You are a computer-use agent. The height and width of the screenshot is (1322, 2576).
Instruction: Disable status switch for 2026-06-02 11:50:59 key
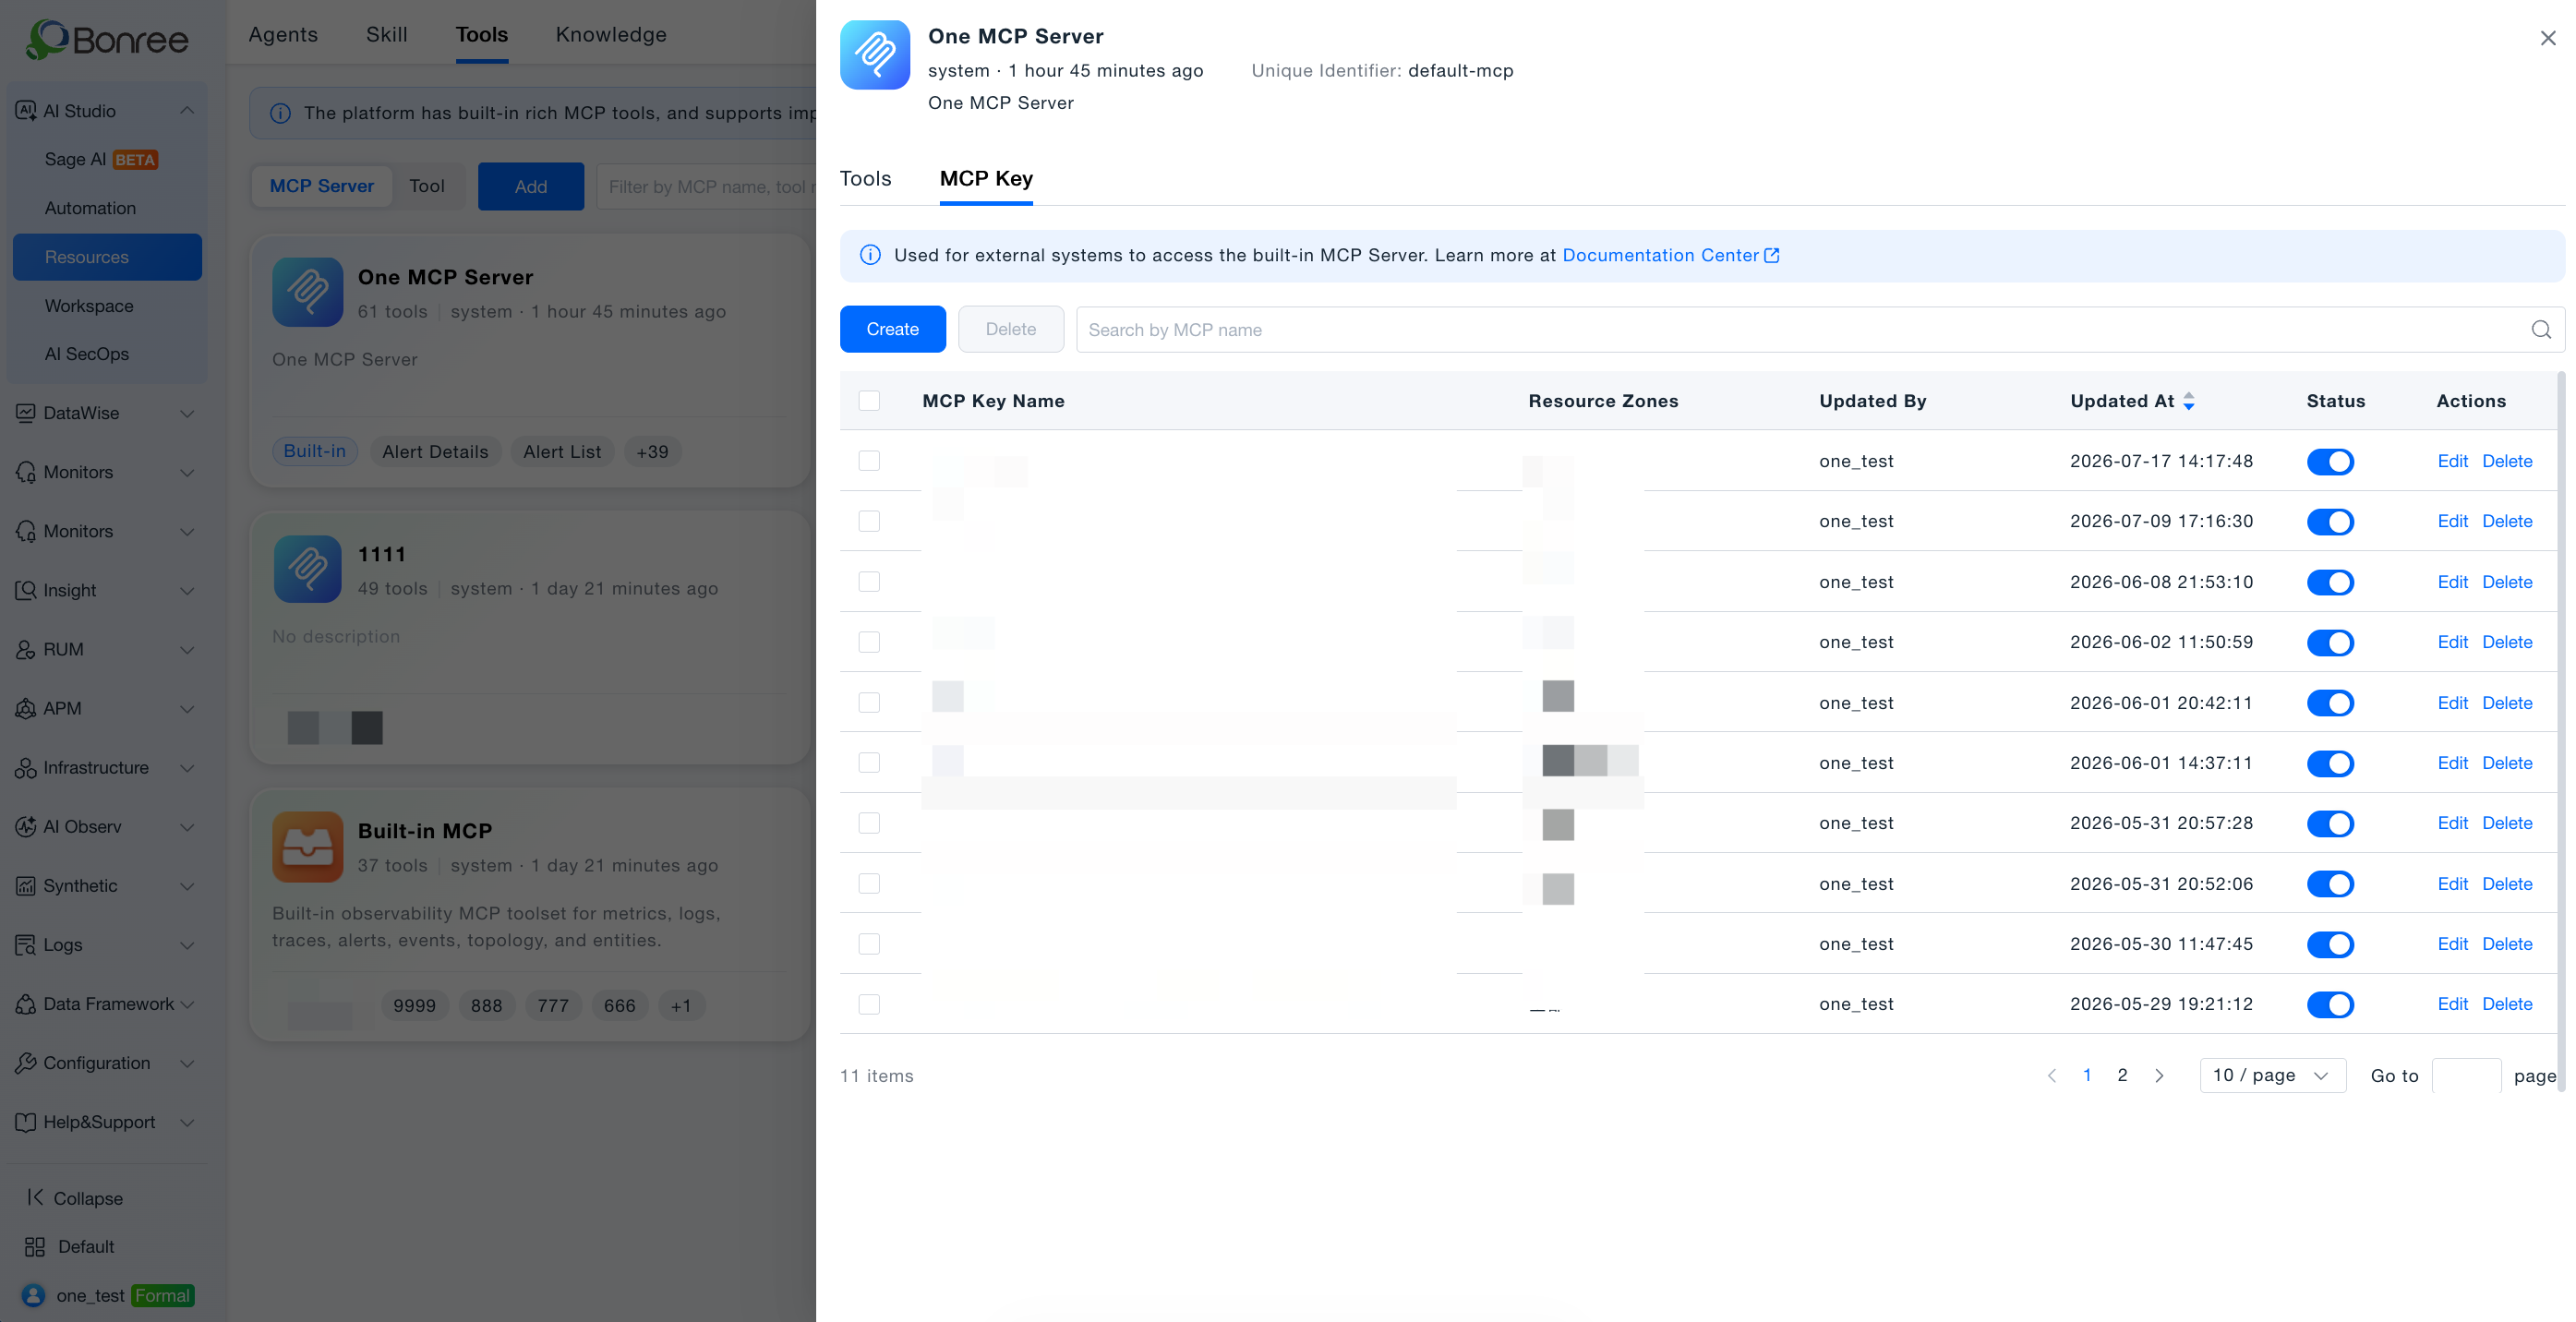[2330, 642]
